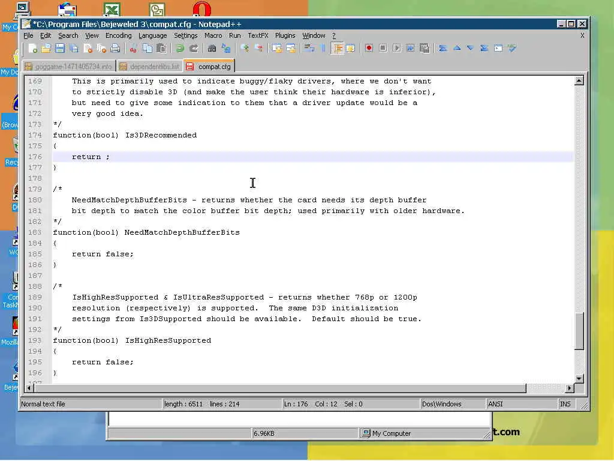Toggle INS overwrite mode in status bar

click(565, 404)
